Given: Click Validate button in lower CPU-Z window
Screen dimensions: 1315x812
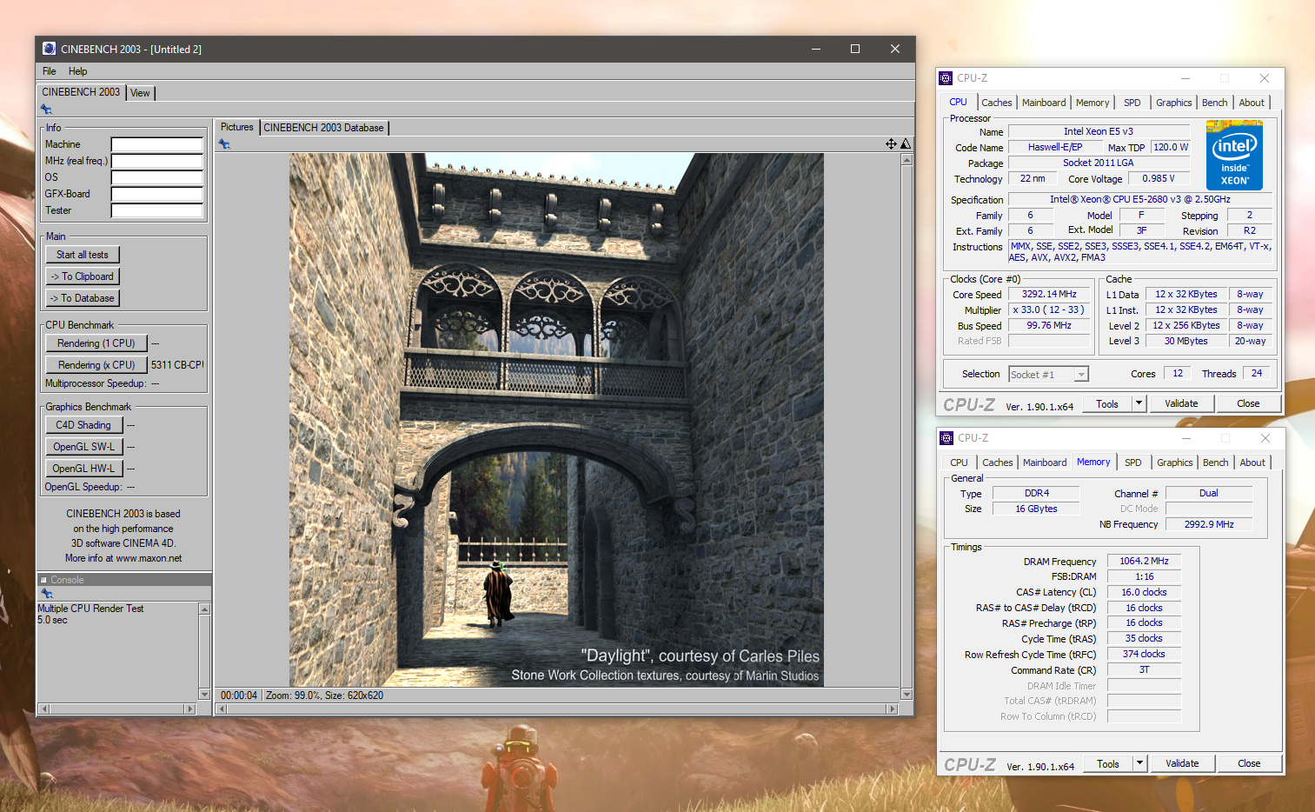Looking at the screenshot, I should point(1182,763).
